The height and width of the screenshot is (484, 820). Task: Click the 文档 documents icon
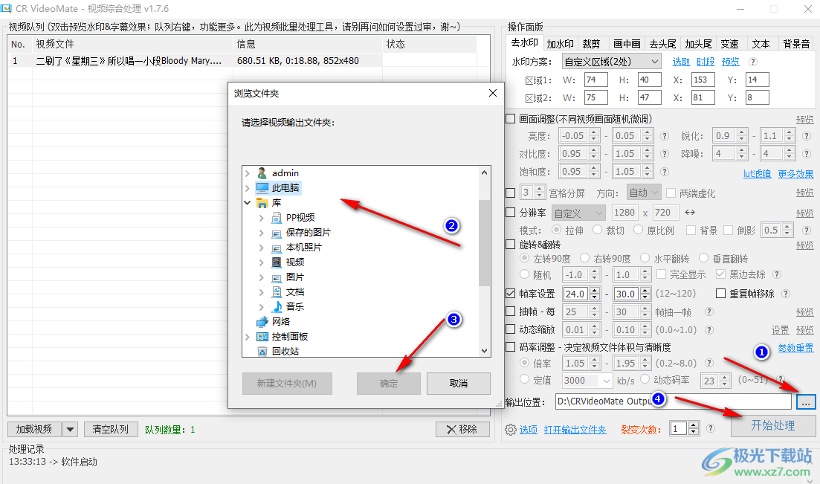tap(277, 292)
